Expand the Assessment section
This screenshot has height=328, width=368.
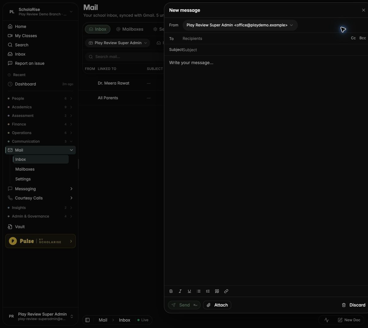[x=40, y=116]
